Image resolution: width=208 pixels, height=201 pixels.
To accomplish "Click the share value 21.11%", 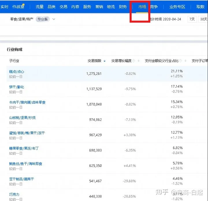I will (x=177, y=71).
